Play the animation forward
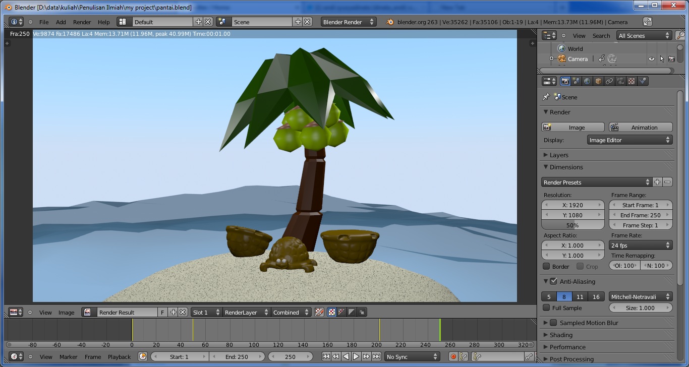 click(x=356, y=356)
